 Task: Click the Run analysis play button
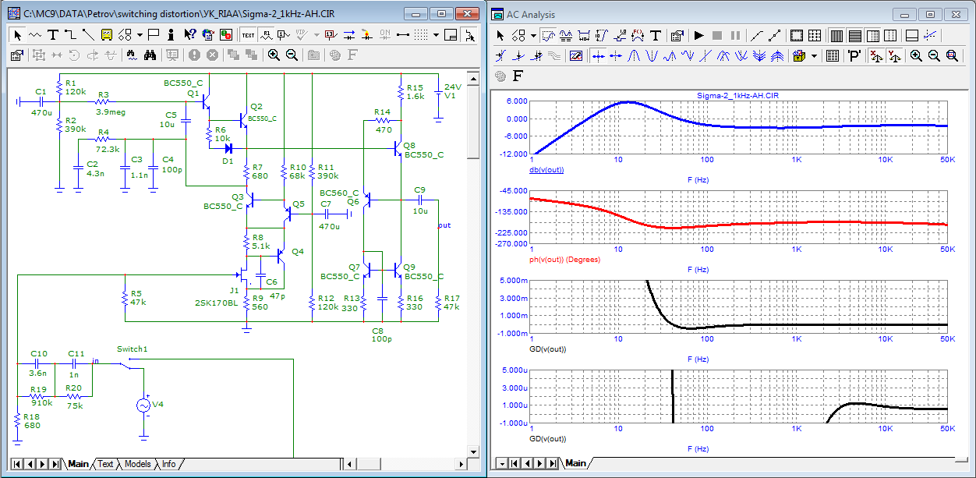[x=698, y=35]
